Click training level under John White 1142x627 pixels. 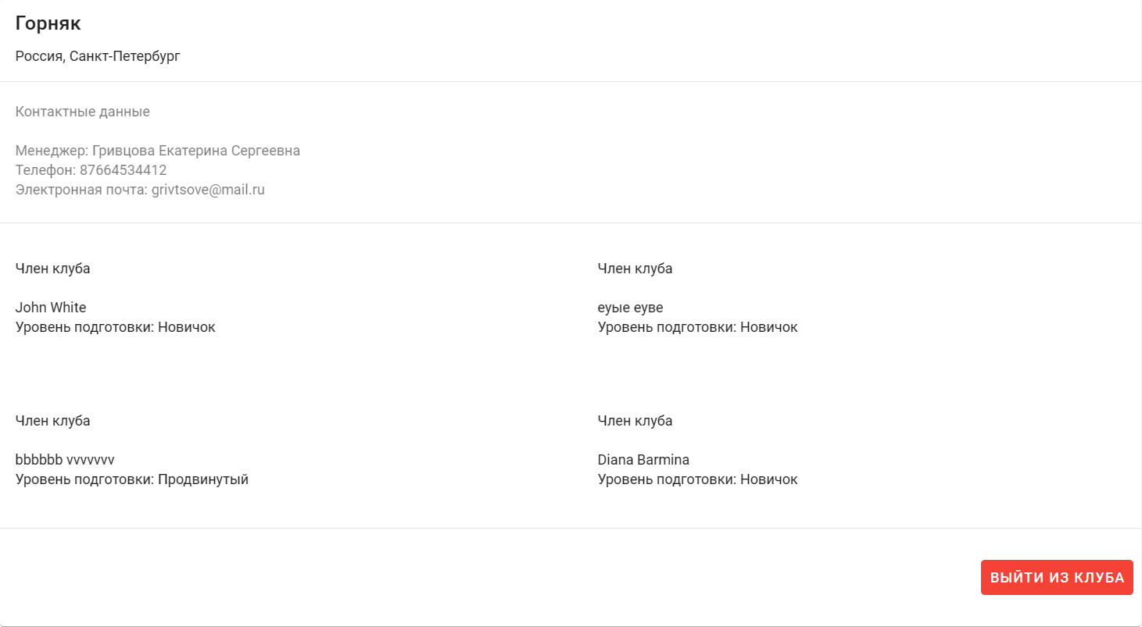coord(115,327)
